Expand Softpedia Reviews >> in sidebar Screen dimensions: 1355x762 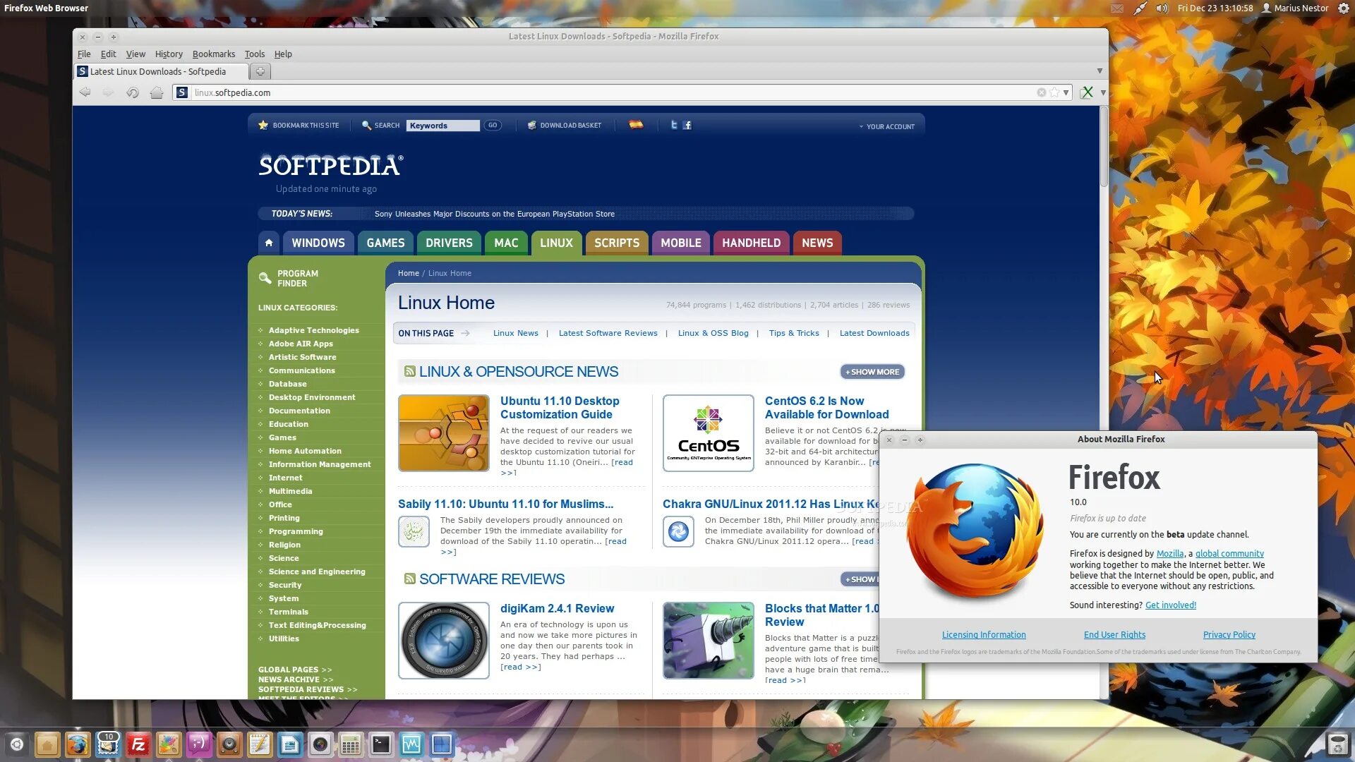tap(308, 689)
